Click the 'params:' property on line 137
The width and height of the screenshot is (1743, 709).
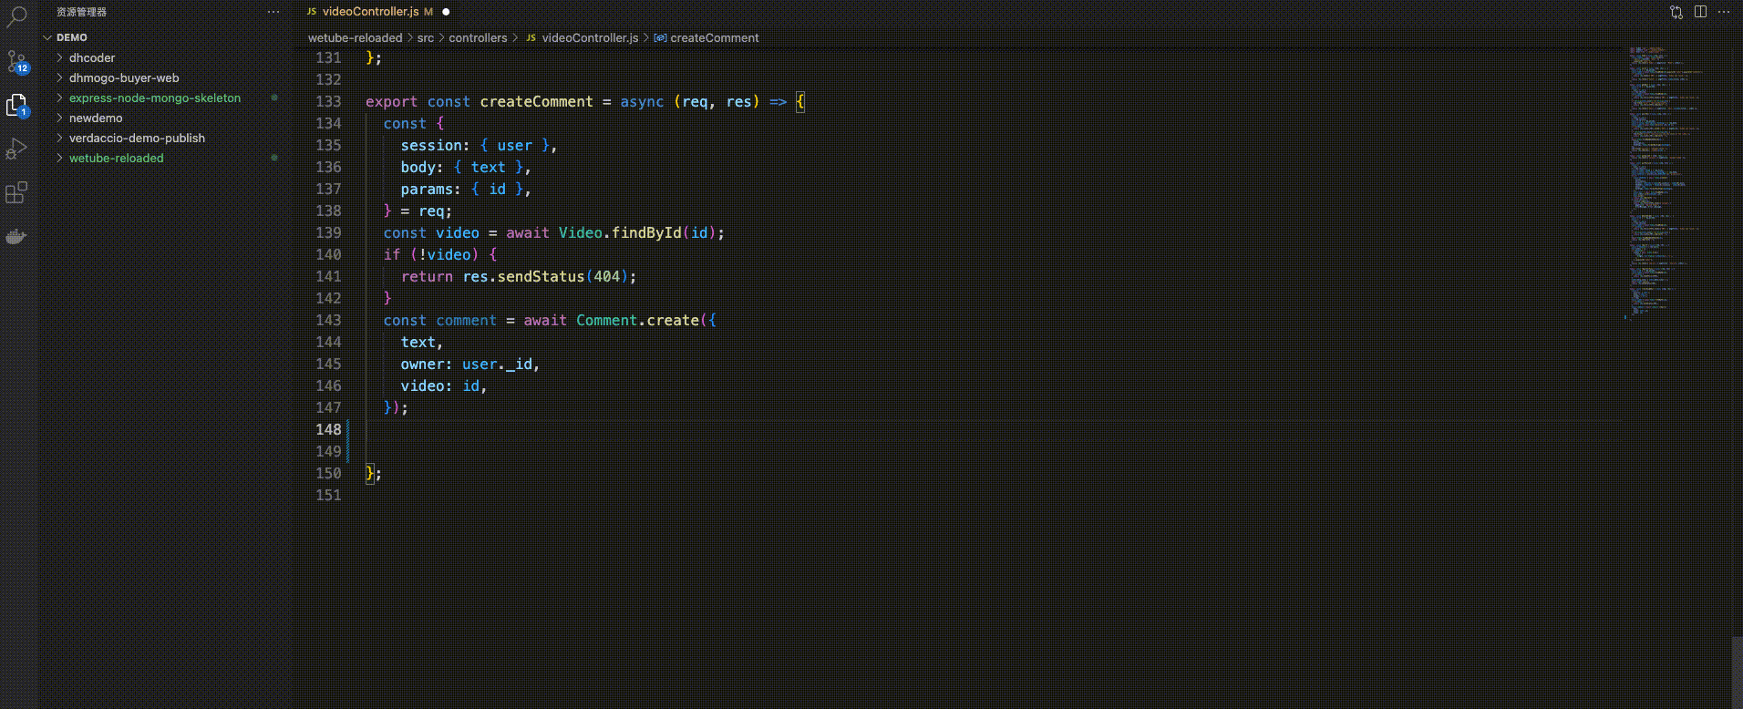pyautogui.click(x=431, y=189)
